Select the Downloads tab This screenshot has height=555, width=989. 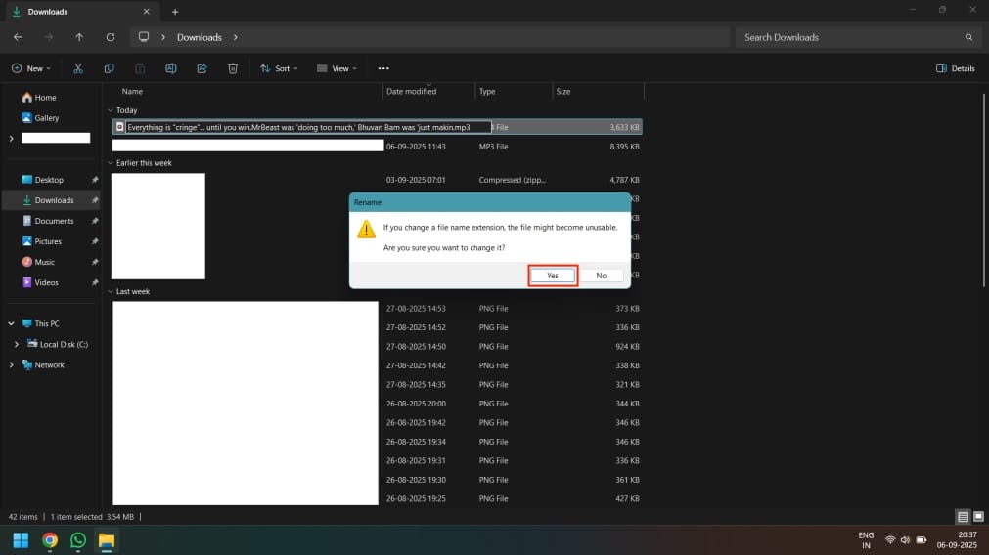pyautogui.click(x=80, y=12)
